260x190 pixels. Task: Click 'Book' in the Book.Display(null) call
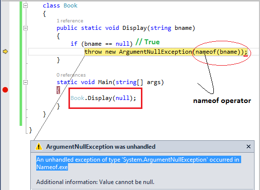(77, 98)
